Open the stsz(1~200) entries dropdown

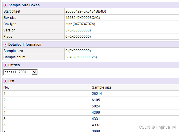(x=21, y=72)
